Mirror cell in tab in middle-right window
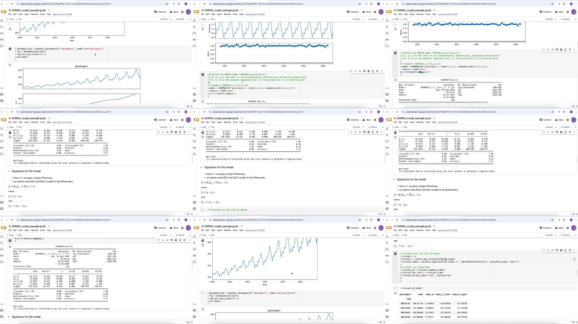The image size is (578, 324). tap(565, 132)
